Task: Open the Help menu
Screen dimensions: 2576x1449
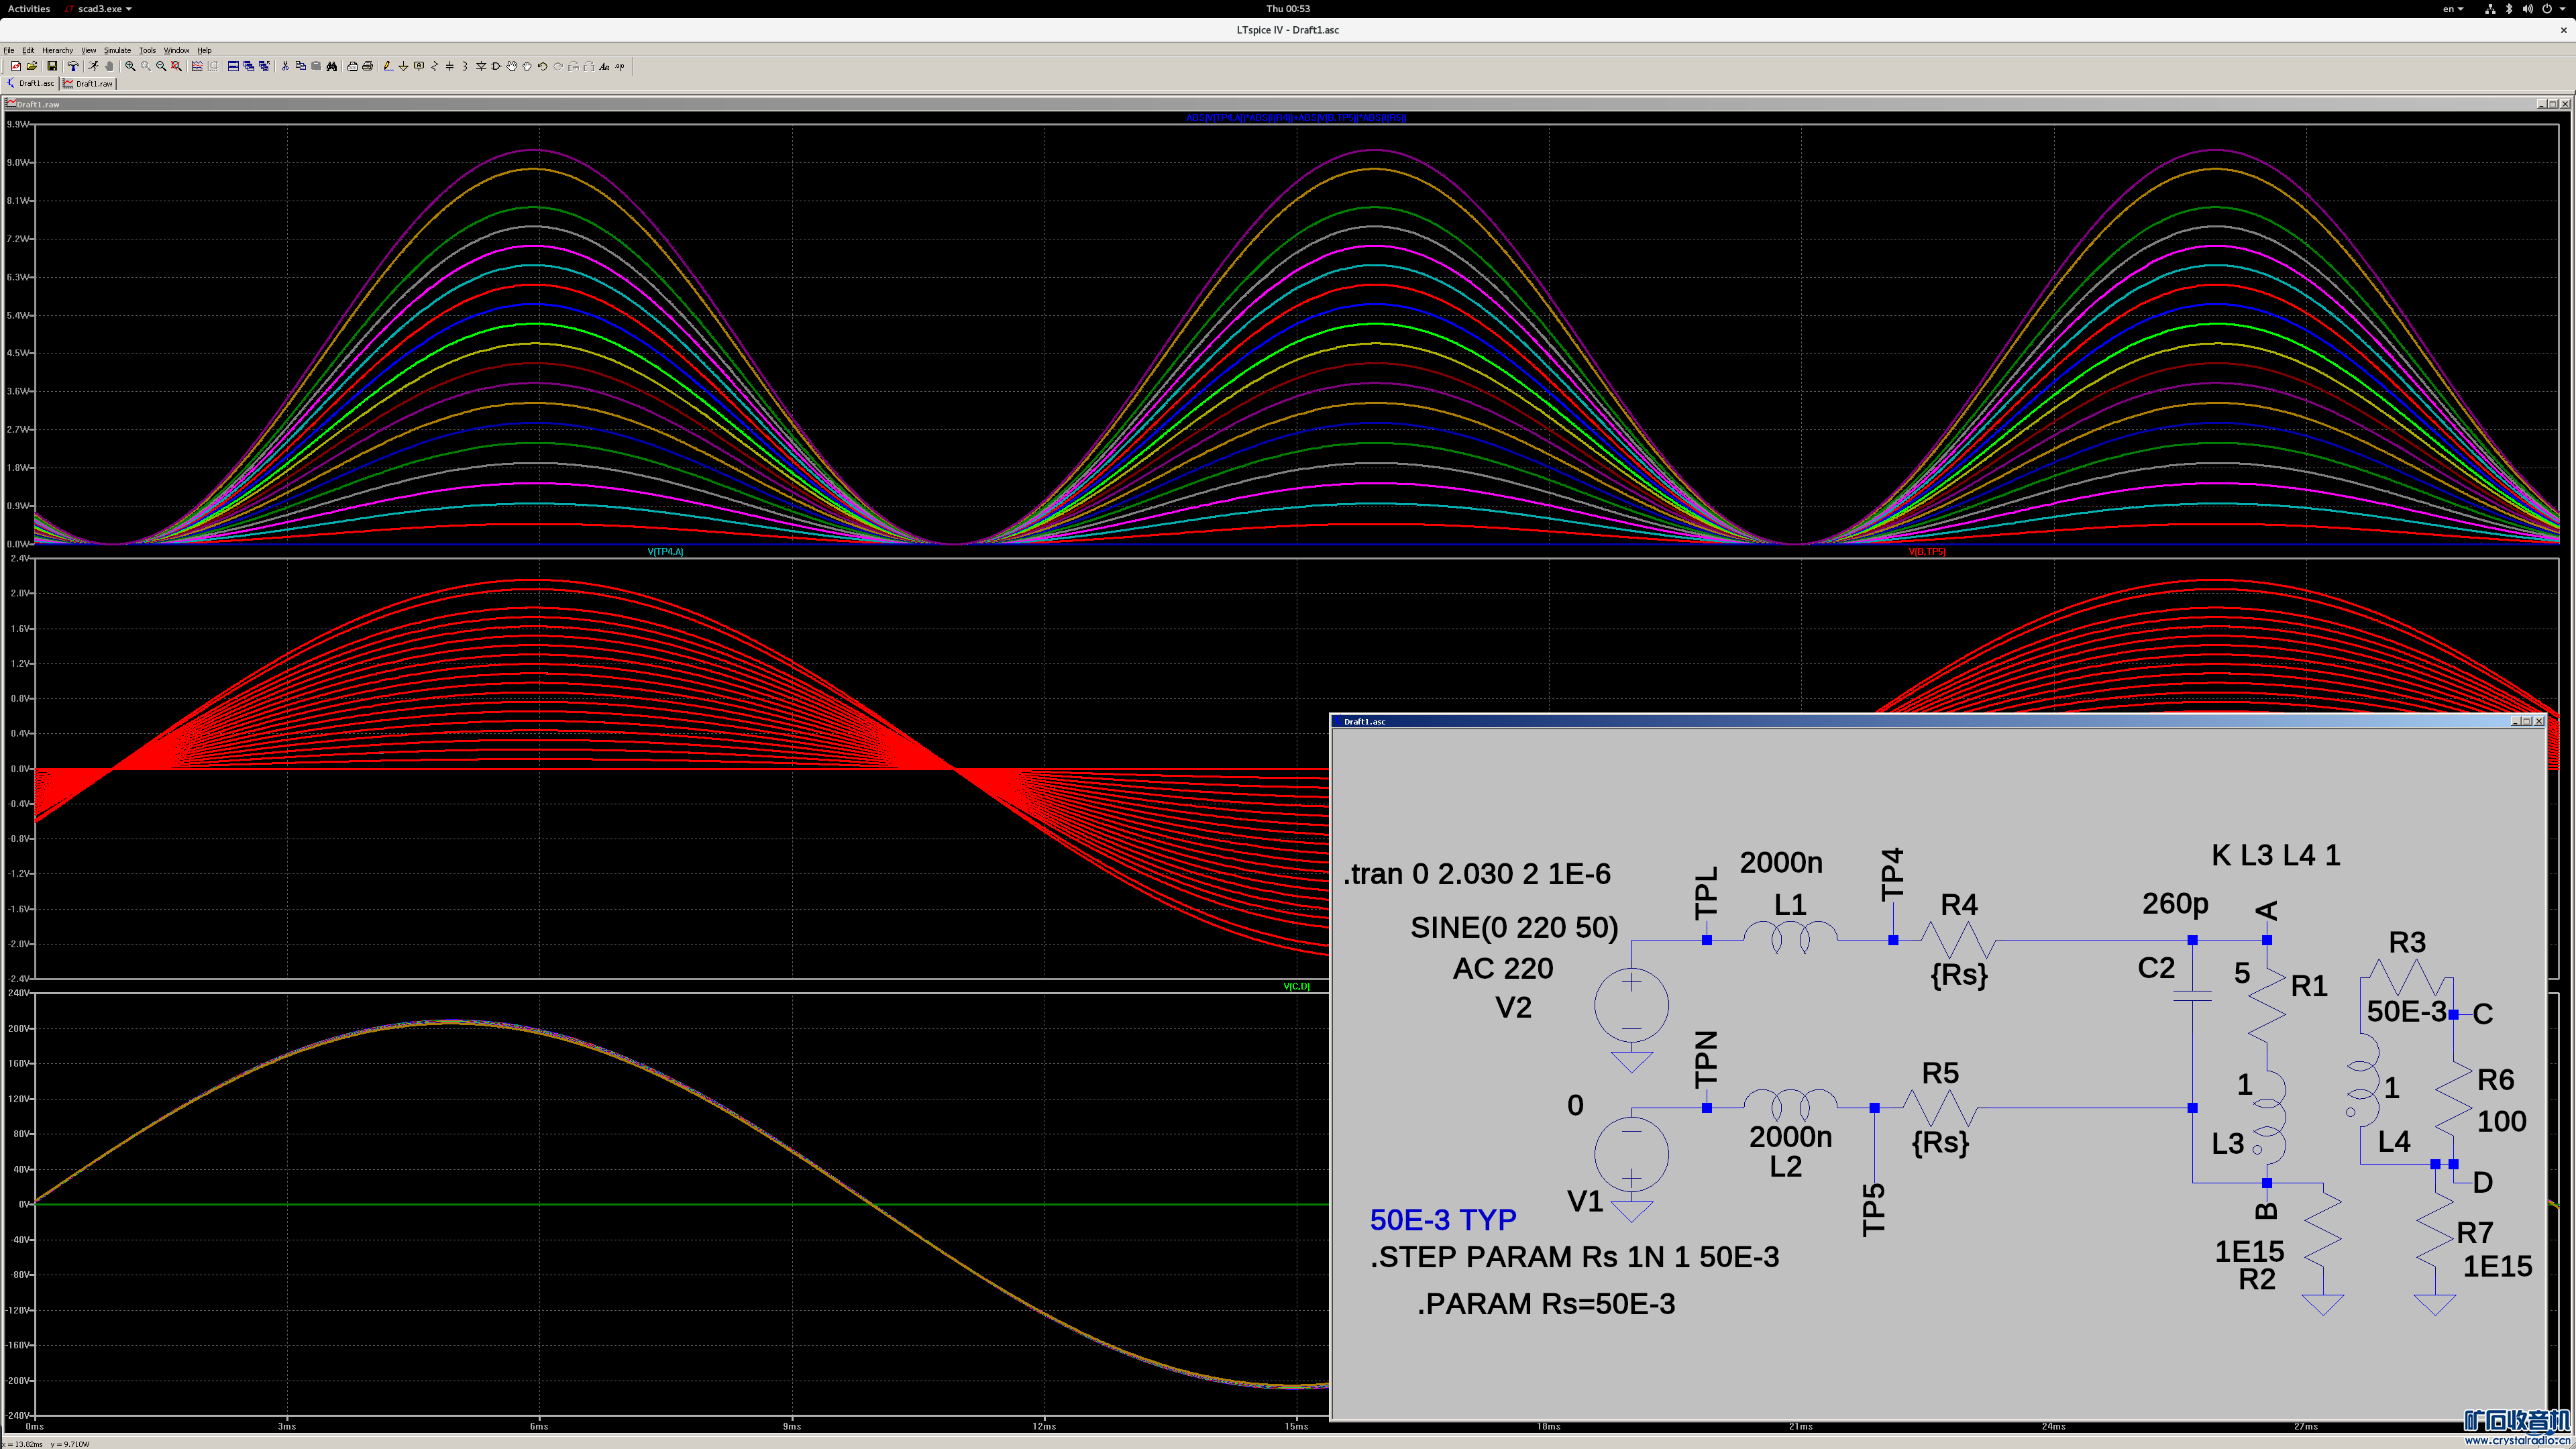Action: tap(204, 50)
